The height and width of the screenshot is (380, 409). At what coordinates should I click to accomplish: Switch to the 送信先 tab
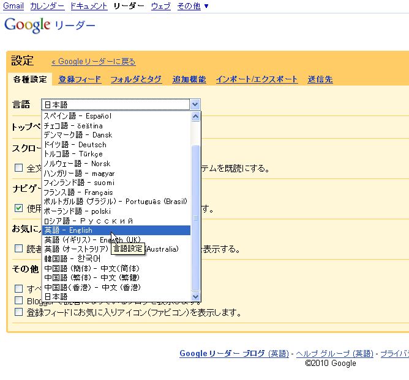tap(320, 79)
